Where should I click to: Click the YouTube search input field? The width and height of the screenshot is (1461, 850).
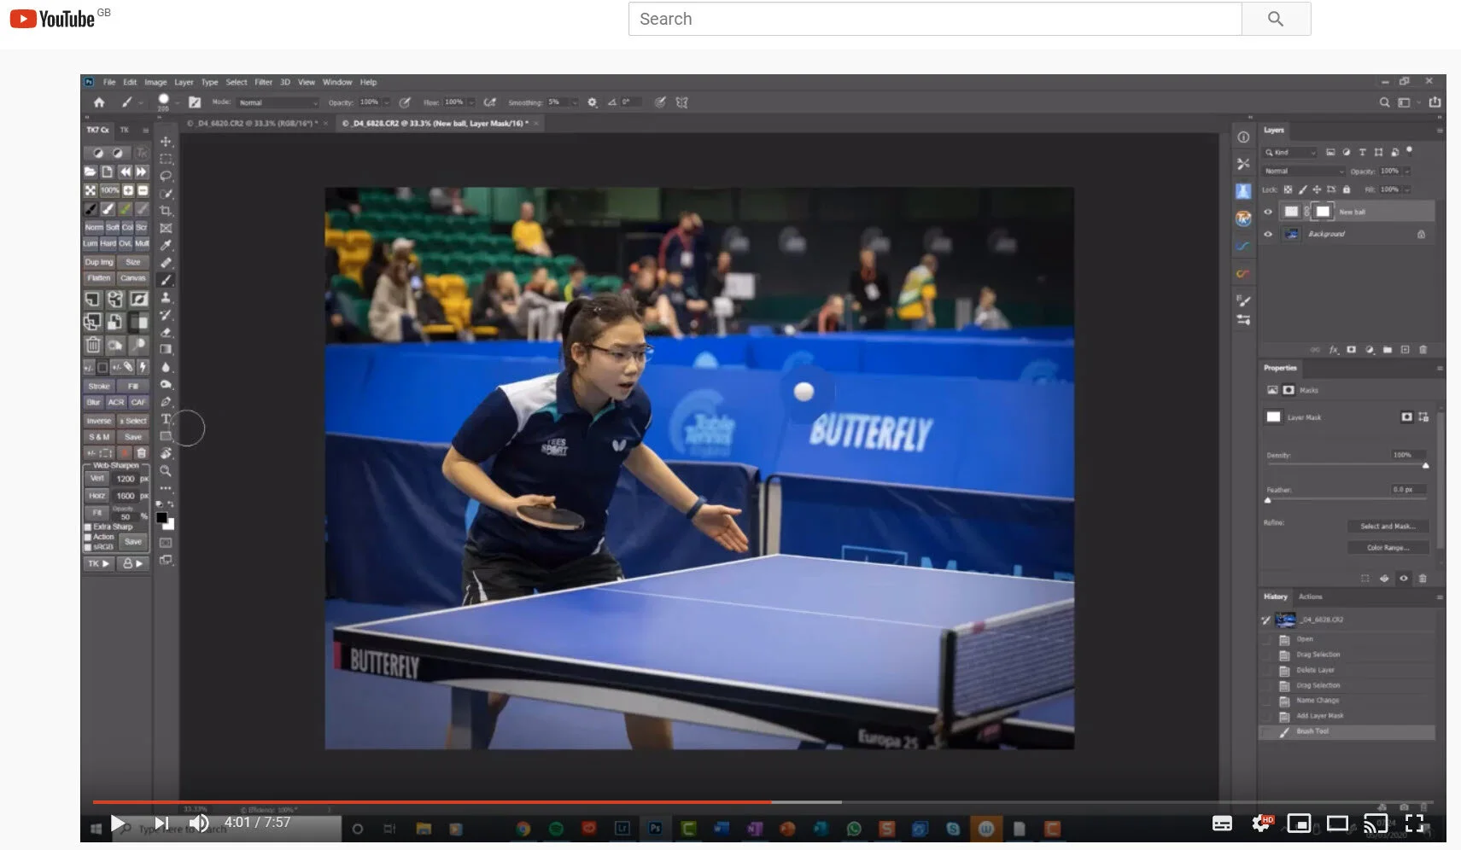coord(935,19)
